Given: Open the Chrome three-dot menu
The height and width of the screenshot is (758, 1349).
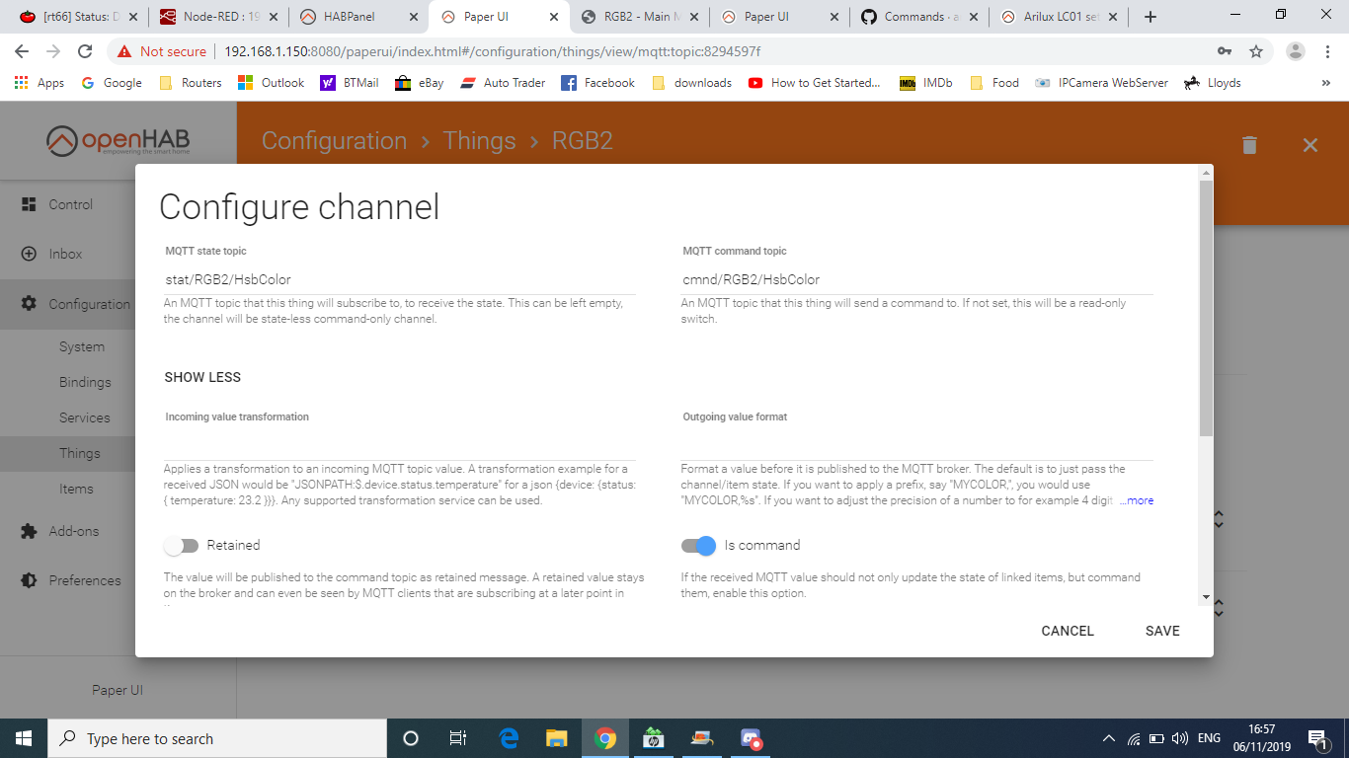Looking at the screenshot, I should 1327,51.
